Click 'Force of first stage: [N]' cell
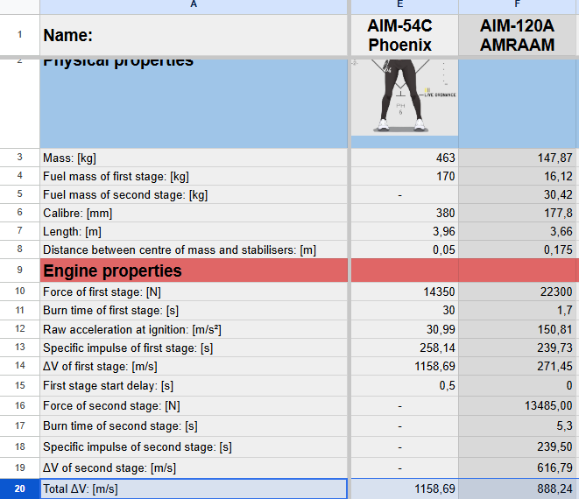579x499 pixels. pyautogui.click(x=194, y=292)
